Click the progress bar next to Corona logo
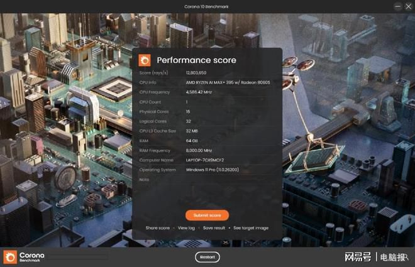Screen dimensions: 415x267 [78, 256]
